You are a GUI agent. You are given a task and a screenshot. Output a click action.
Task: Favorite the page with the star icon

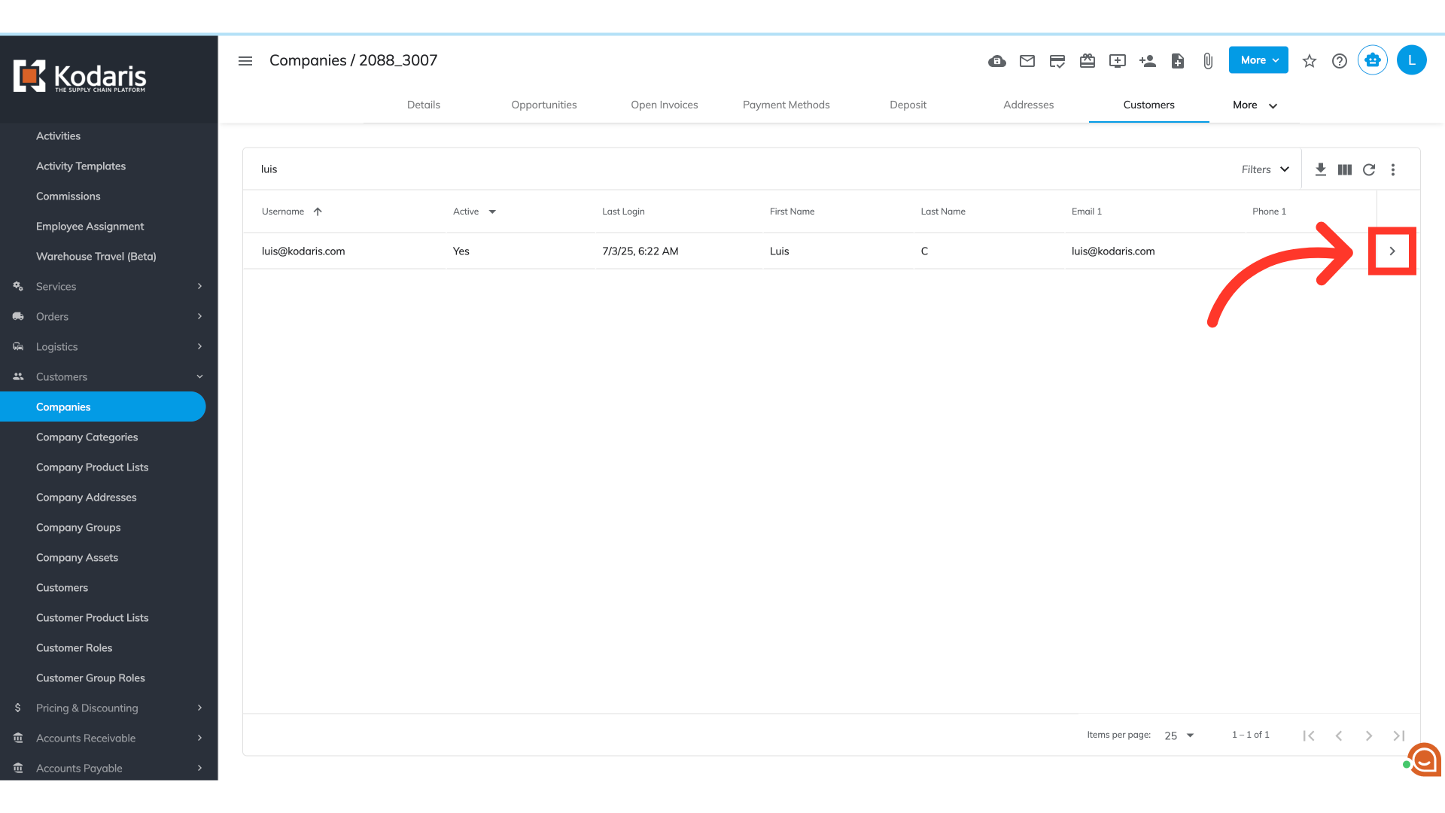click(x=1310, y=61)
